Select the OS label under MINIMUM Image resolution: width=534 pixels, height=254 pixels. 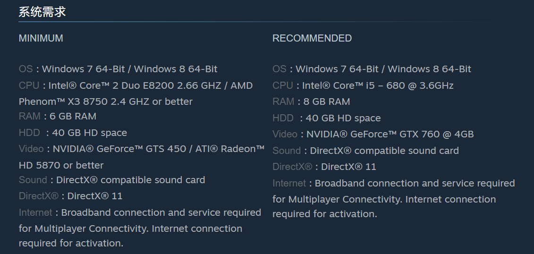[x=25, y=69]
